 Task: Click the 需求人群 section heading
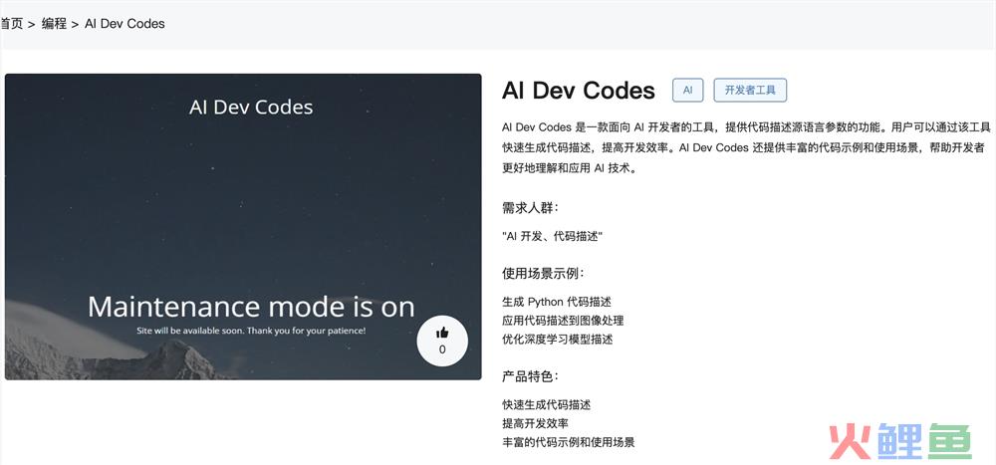(531, 208)
